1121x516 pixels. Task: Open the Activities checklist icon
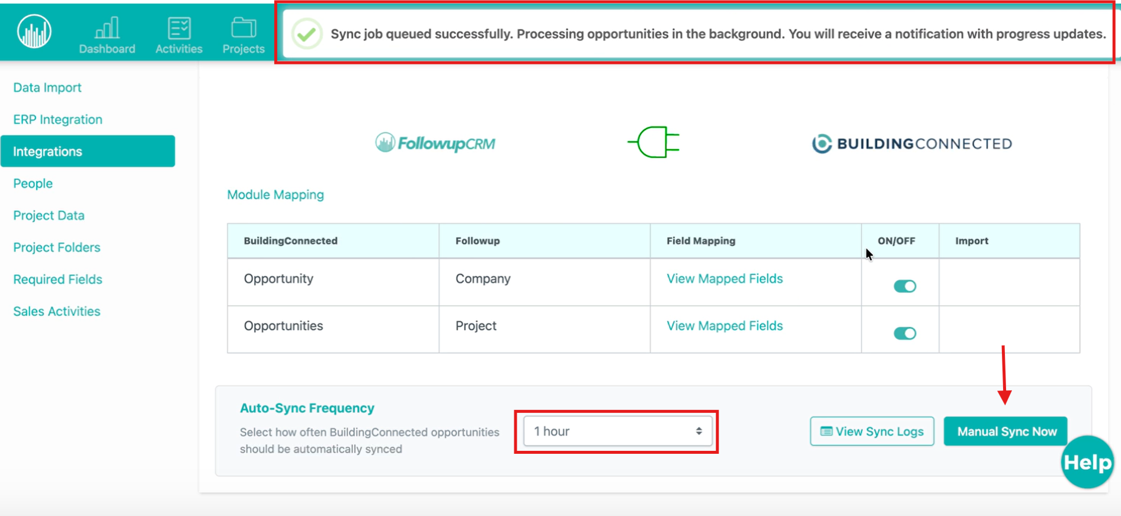(179, 28)
